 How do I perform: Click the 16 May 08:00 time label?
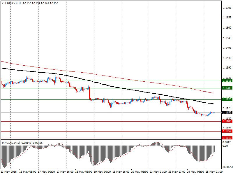(28, 171)
